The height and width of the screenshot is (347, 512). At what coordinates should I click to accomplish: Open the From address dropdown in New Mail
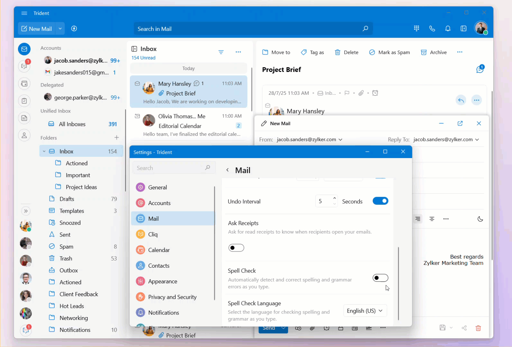341,139
